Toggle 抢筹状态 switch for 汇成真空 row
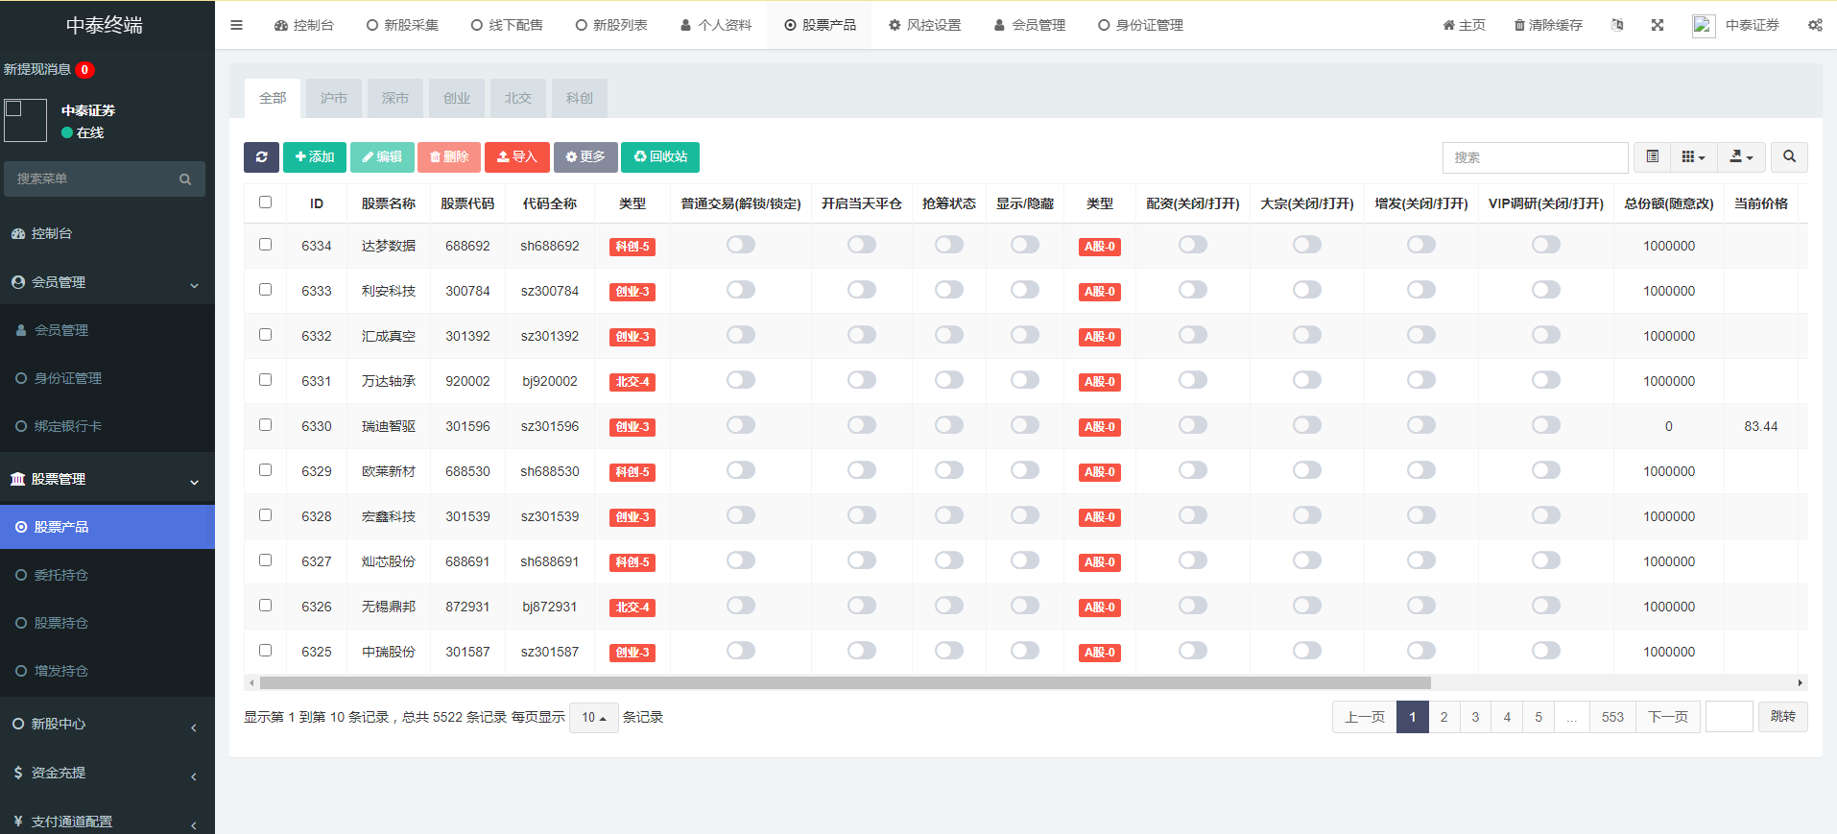 (949, 335)
